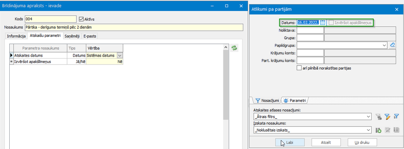This screenshot has height=149, width=404.
Task: Click the Noliktava code input field
Action: point(310,30)
